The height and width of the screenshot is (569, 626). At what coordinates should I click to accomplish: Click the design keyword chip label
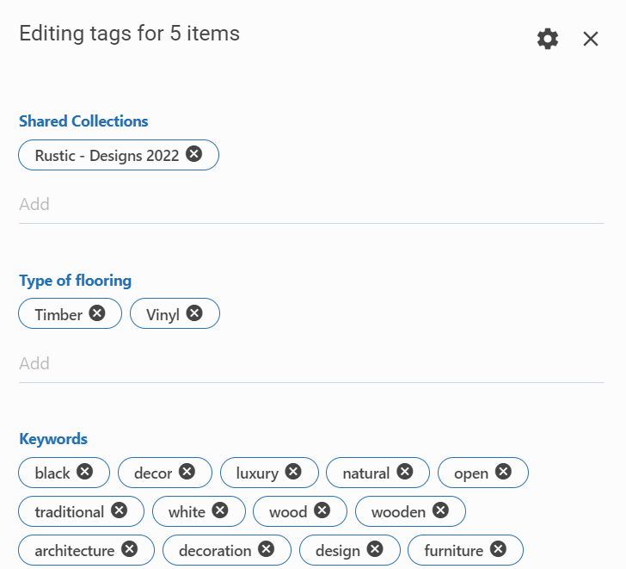[337, 550]
